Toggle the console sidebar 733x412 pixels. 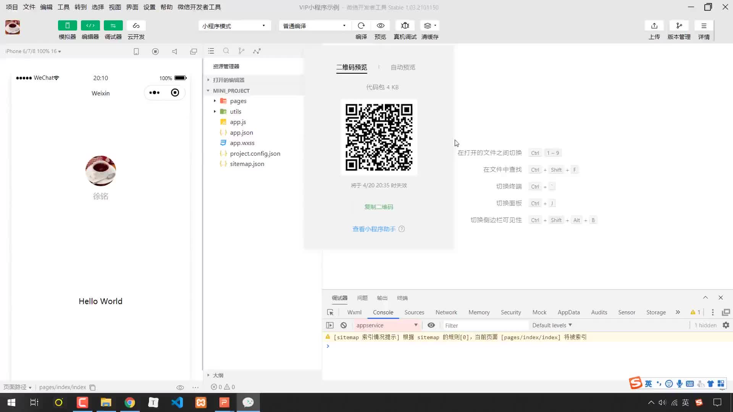[330, 325]
